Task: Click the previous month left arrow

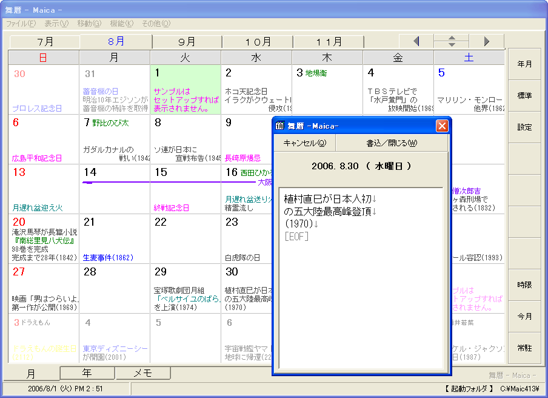Action: tap(416, 41)
